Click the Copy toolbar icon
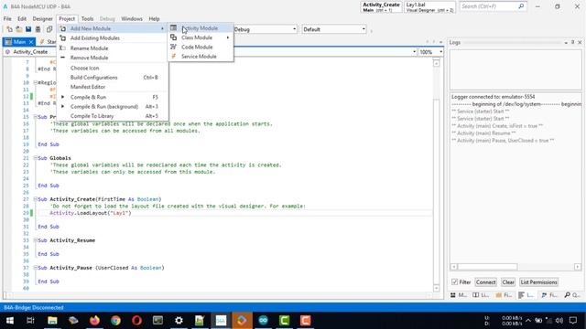This screenshot has height=329, width=586. (49, 29)
